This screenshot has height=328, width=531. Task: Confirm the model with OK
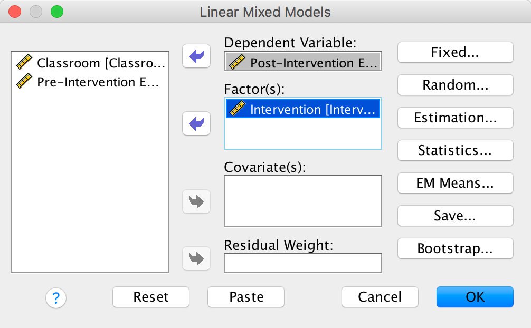[x=475, y=297]
